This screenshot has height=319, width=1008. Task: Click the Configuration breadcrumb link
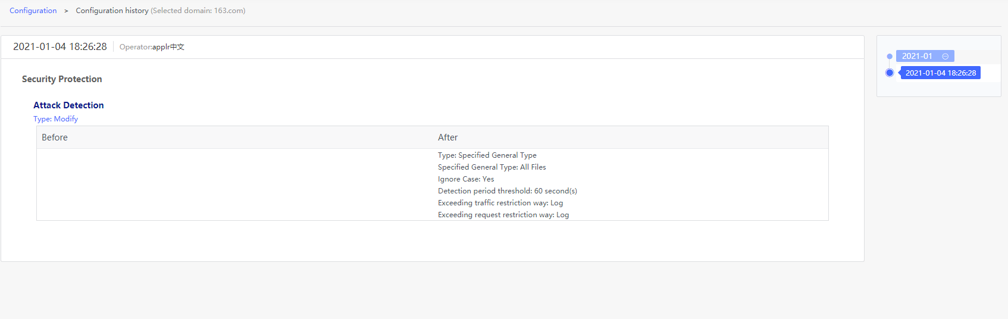33,11
